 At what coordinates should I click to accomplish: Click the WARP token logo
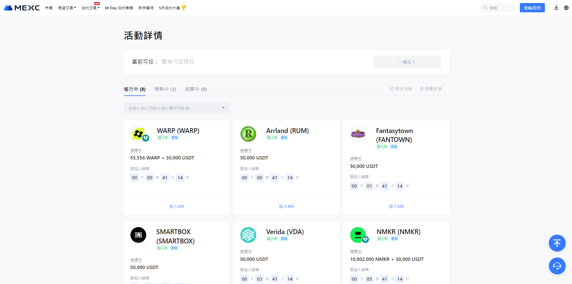click(138, 134)
